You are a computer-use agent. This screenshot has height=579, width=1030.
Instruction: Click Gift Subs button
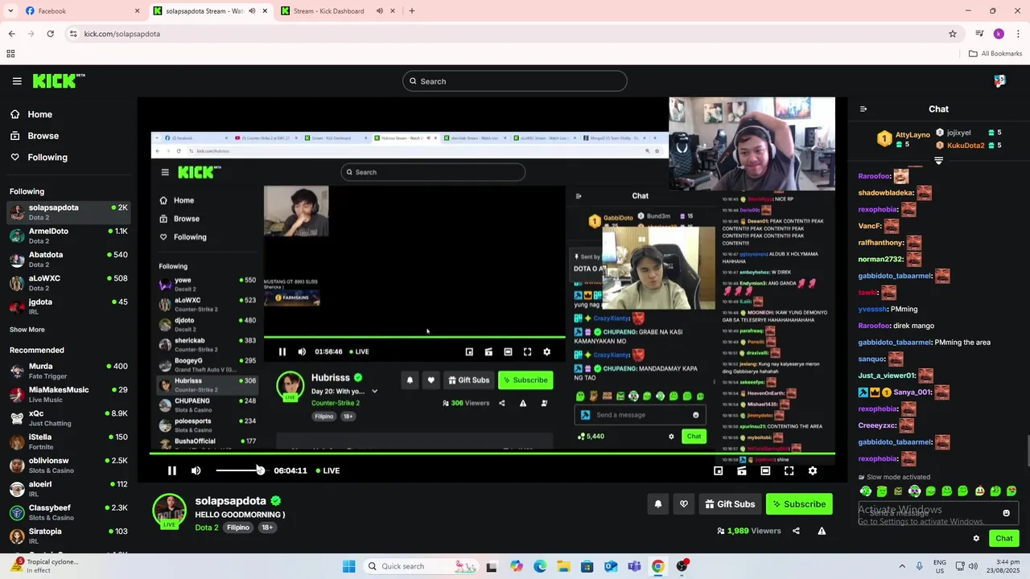730,504
